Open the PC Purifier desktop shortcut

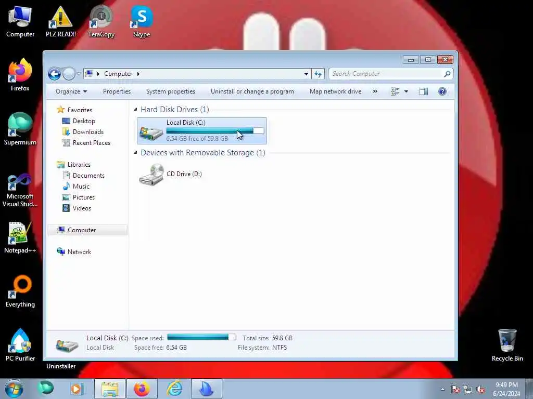pos(20,345)
